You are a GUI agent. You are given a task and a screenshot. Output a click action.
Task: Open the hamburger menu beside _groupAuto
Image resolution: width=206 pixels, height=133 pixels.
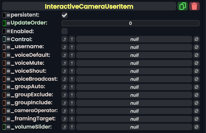[x=8, y=87]
